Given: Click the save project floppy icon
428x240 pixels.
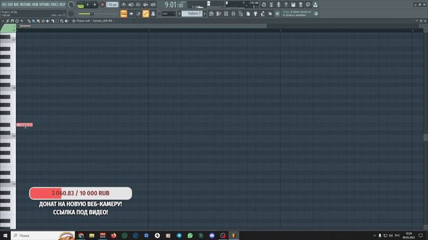Looking at the screenshot, I should (x=293, y=5).
